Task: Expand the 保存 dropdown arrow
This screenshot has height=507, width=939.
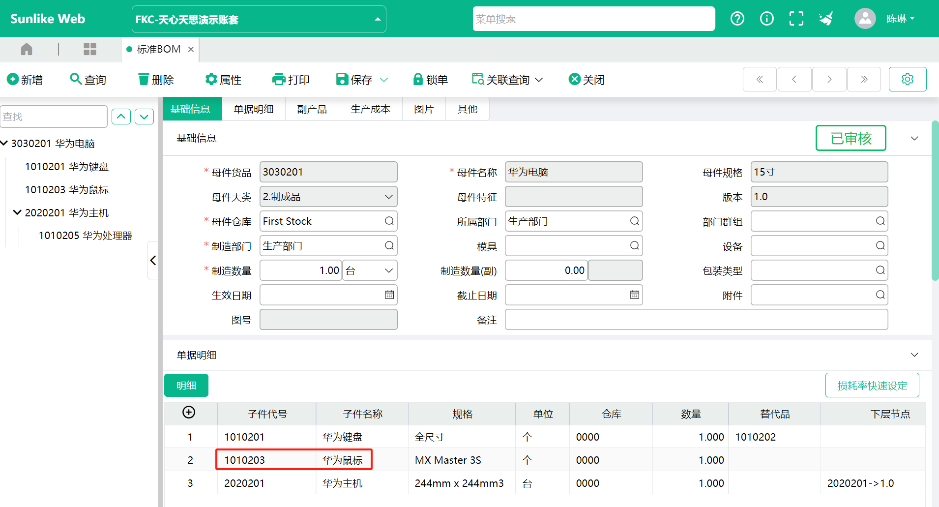Action: tap(384, 80)
